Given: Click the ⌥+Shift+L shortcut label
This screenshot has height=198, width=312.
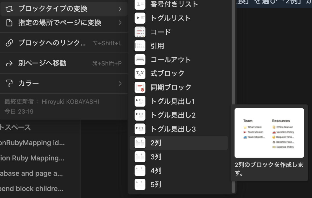Looking at the screenshot, I should coord(107,43).
